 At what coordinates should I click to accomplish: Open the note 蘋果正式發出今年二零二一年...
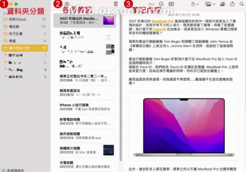point(85,78)
